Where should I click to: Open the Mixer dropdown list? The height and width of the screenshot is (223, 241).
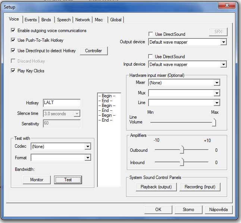[x=216, y=83]
